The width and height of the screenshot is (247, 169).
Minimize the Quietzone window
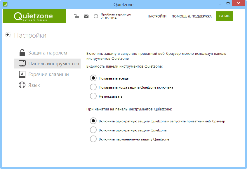pyautogui.click(x=220, y=4)
